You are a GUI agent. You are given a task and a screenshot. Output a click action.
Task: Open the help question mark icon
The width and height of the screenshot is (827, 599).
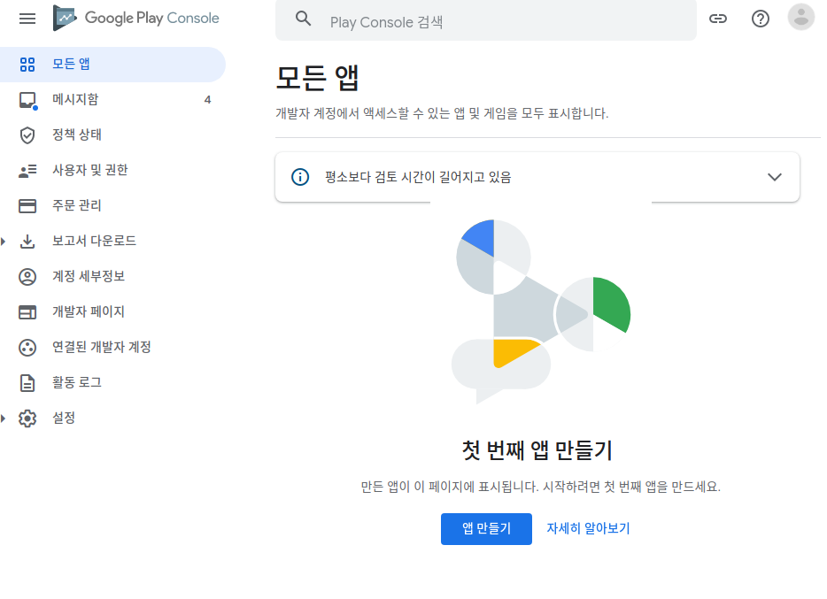[760, 19]
